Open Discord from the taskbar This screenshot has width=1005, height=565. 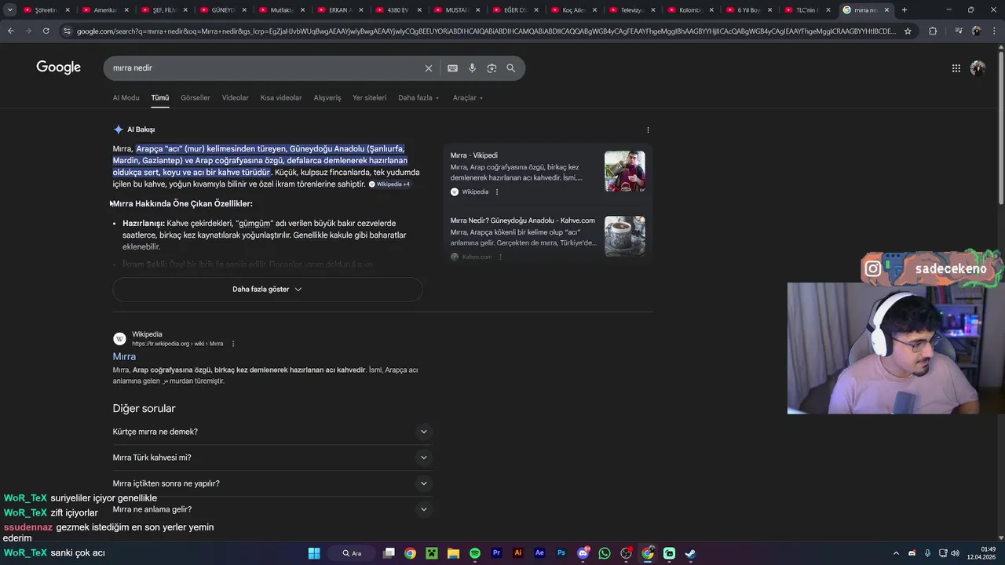(x=583, y=553)
